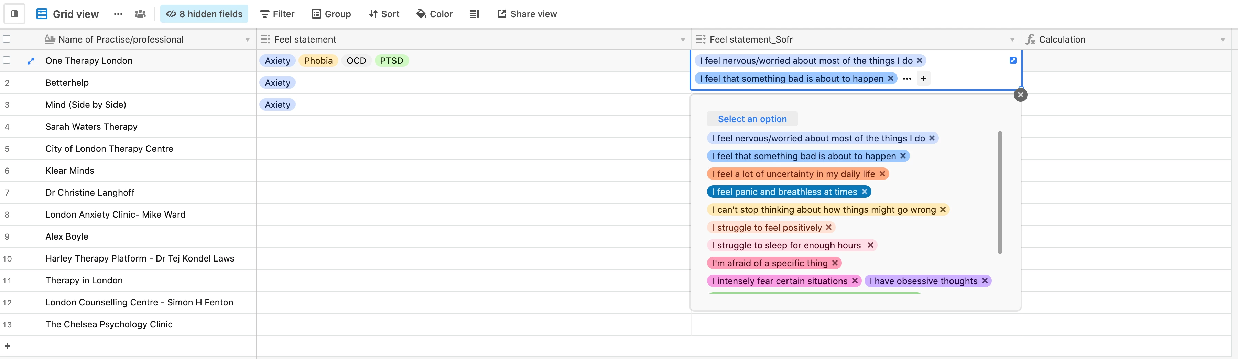Image resolution: width=1238 pixels, height=359 pixels.
Task: Expand the One Therapy London record
Action: [x=31, y=61]
